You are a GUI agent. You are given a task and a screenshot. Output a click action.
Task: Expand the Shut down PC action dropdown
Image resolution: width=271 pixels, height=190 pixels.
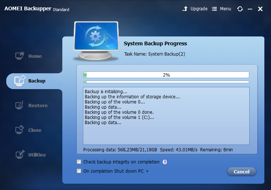coord(147,171)
